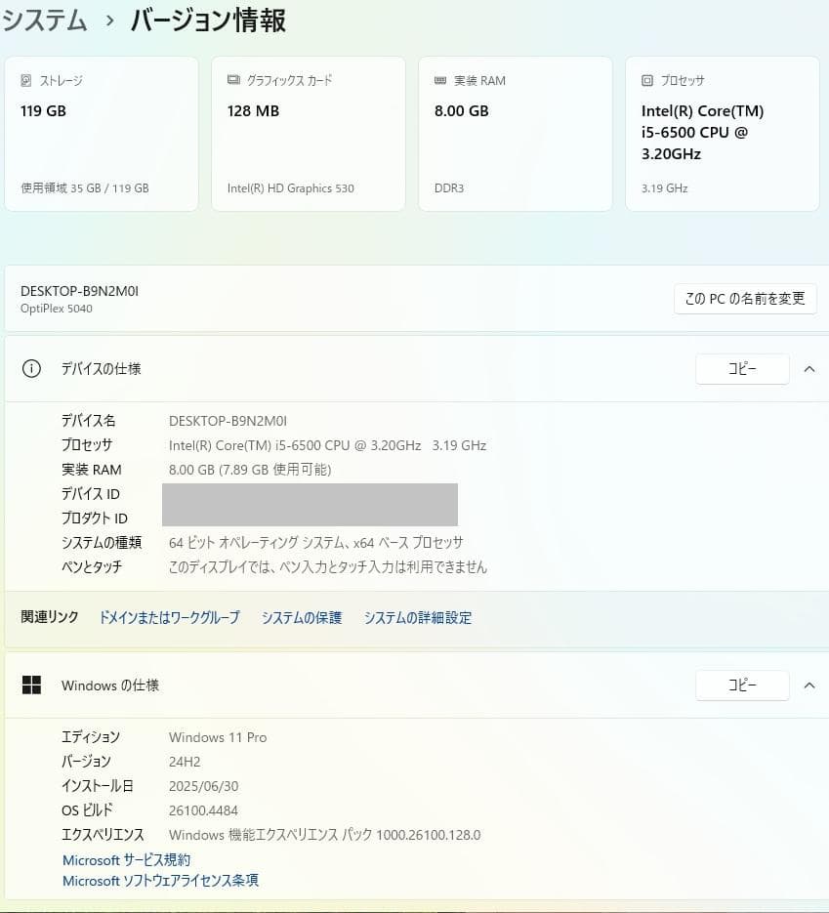Click the storage icon in ストレージ card
This screenshot has height=913, width=829.
(x=26, y=81)
